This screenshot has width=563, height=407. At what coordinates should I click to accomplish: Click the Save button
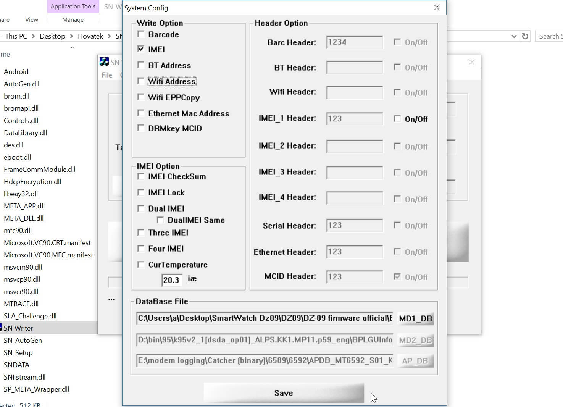[x=283, y=393]
